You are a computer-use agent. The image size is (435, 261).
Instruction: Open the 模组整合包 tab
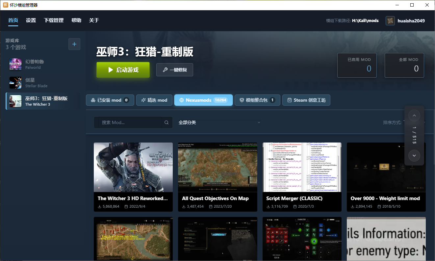(x=257, y=100)
